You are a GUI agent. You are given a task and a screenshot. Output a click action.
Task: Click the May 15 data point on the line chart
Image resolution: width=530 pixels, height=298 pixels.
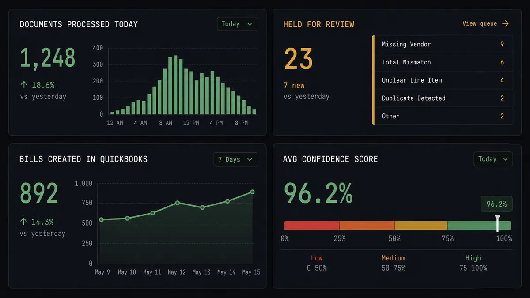pyautogui.click(x=252, y=192)
